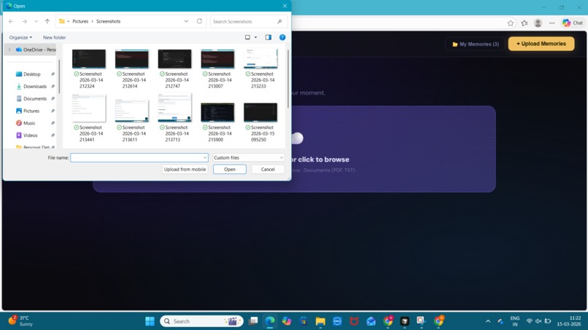Refresh the Screenshots folder view
This screenshot has width=588, height=330.
click(199, 21)
